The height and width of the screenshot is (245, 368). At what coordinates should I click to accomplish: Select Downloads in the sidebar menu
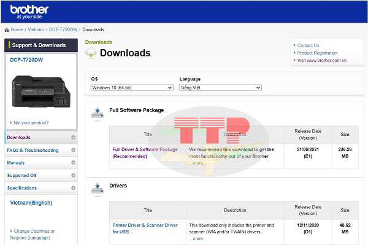click(x=41, y=137)
